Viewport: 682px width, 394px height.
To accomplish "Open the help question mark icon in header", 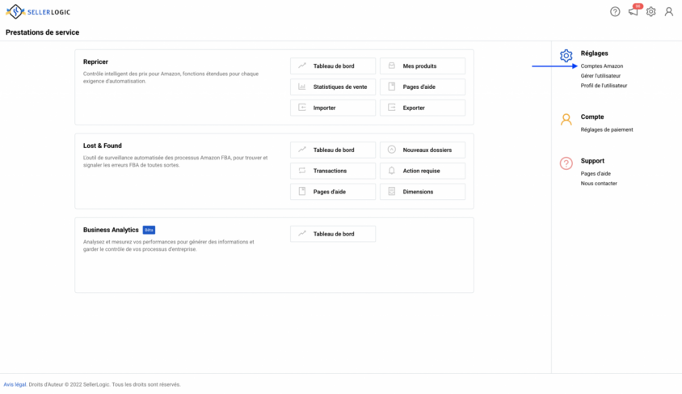I will pos(615,12).
